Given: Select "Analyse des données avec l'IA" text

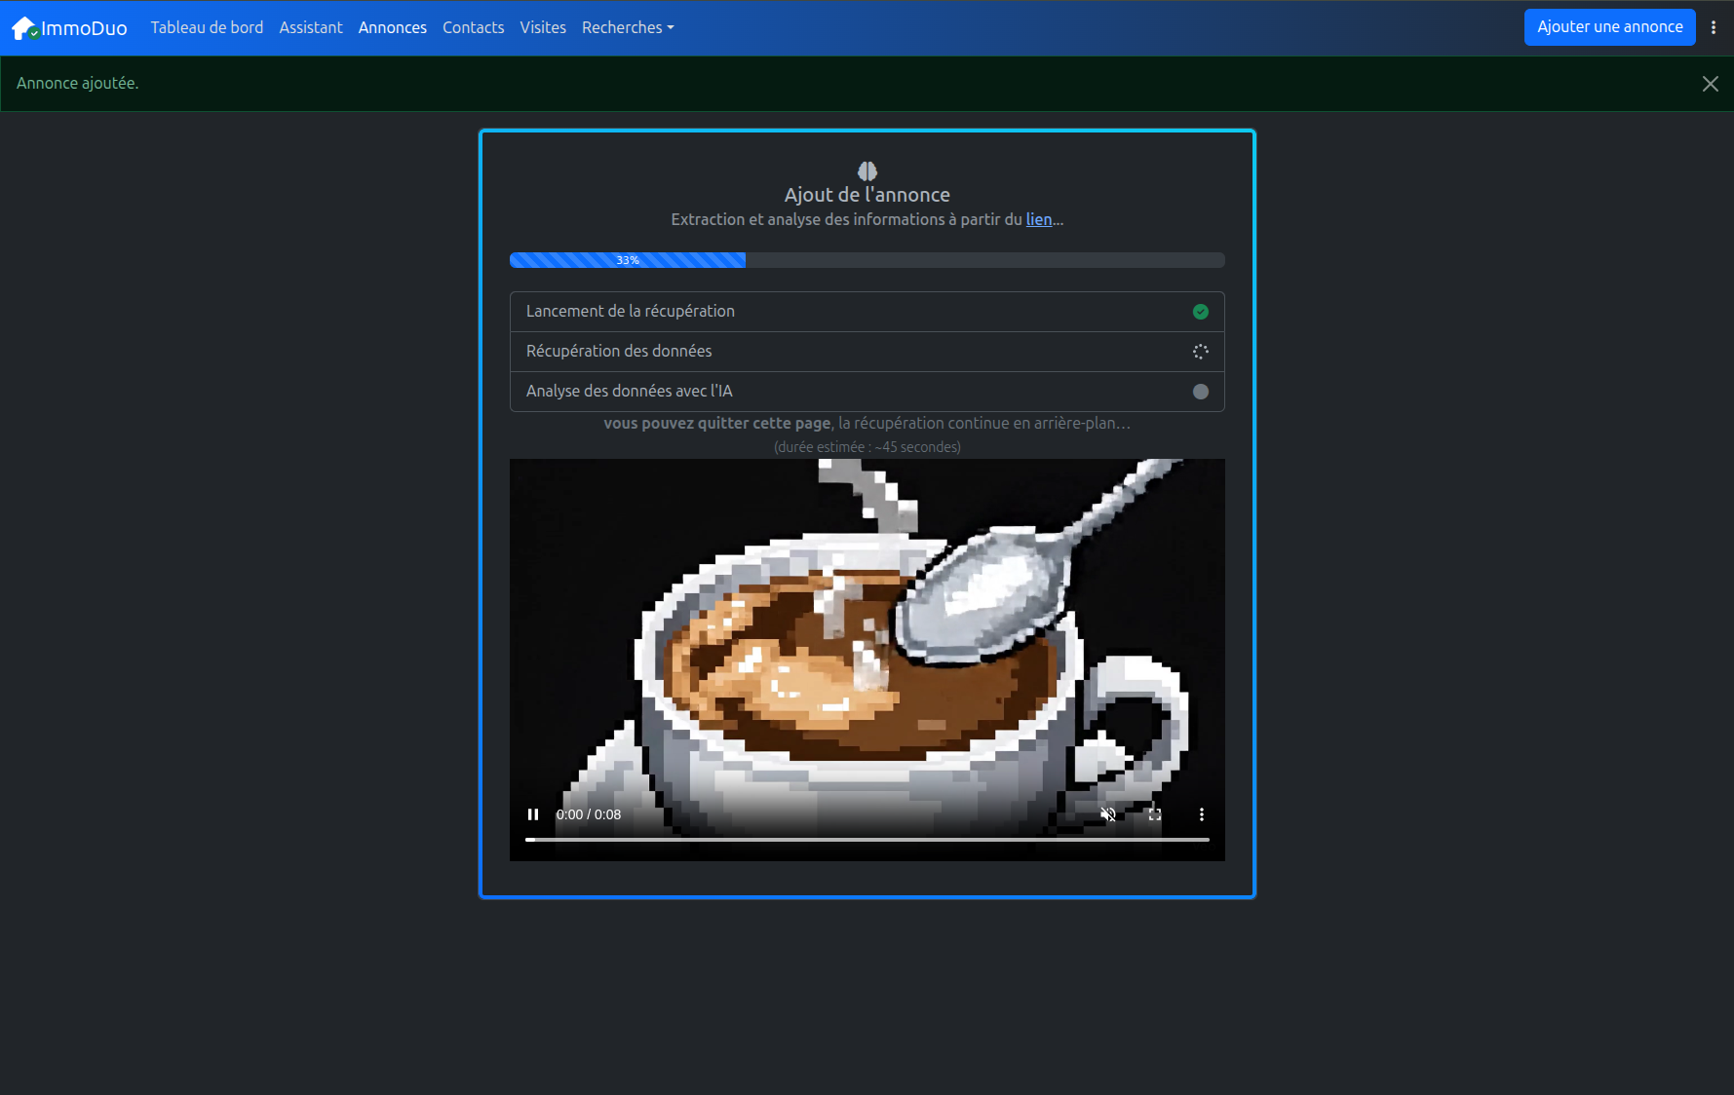Looking at the screenshot, I should pos(630,391).
